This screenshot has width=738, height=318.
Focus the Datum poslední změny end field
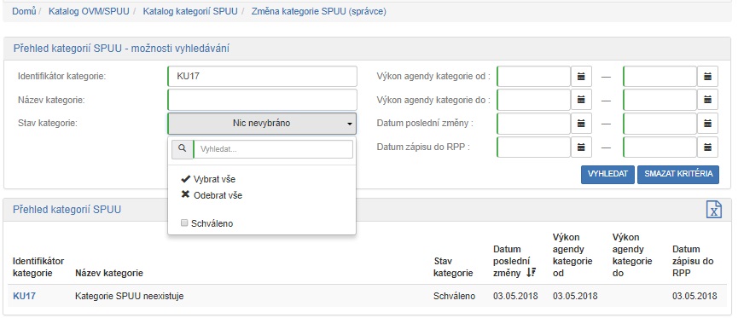pyautogui.click(x=660, y=124)
